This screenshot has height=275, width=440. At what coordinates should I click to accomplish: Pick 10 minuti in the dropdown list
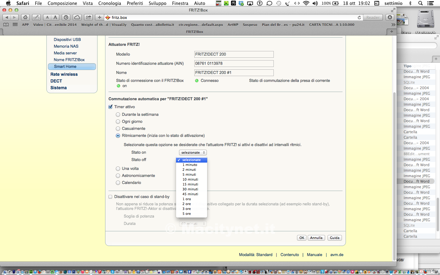coord(192,179)
